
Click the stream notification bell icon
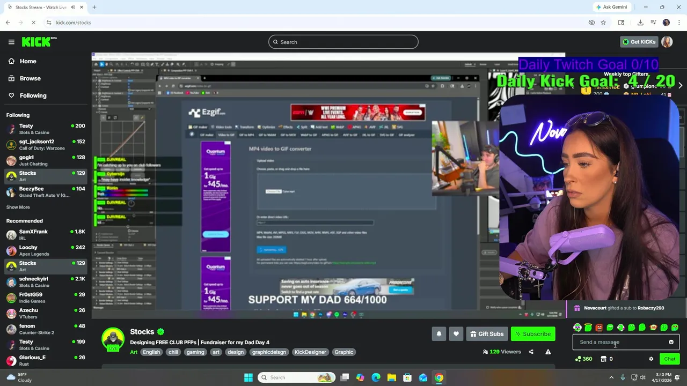click(438, 334)
